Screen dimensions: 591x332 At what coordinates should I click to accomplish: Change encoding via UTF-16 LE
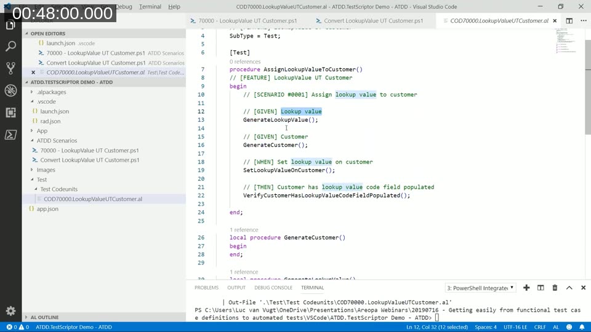click(515, 327)
